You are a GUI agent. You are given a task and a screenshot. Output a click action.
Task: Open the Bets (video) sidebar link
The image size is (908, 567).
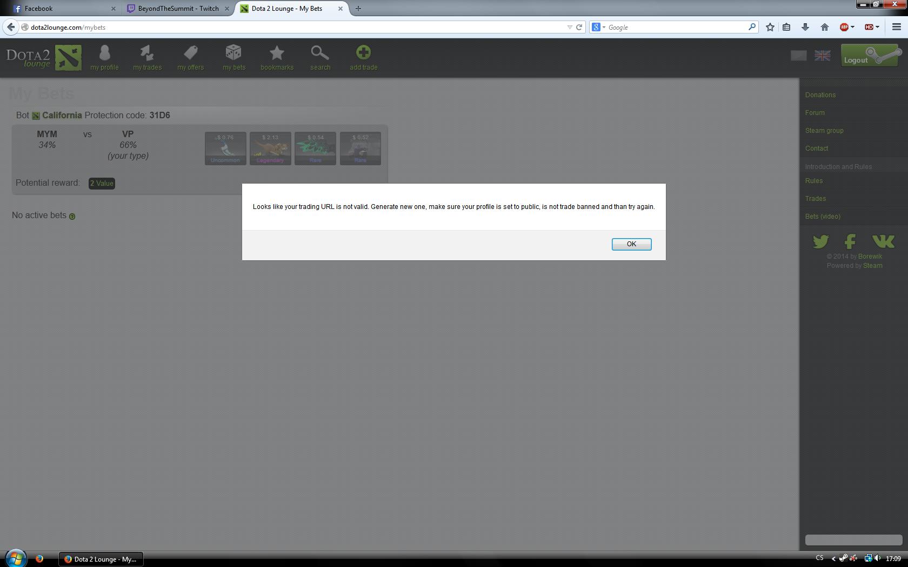pos(823,217)
